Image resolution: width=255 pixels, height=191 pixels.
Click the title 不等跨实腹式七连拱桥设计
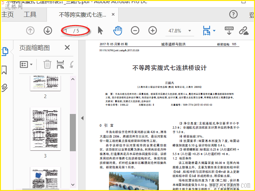pyautogui.click(x=170, y=68)
